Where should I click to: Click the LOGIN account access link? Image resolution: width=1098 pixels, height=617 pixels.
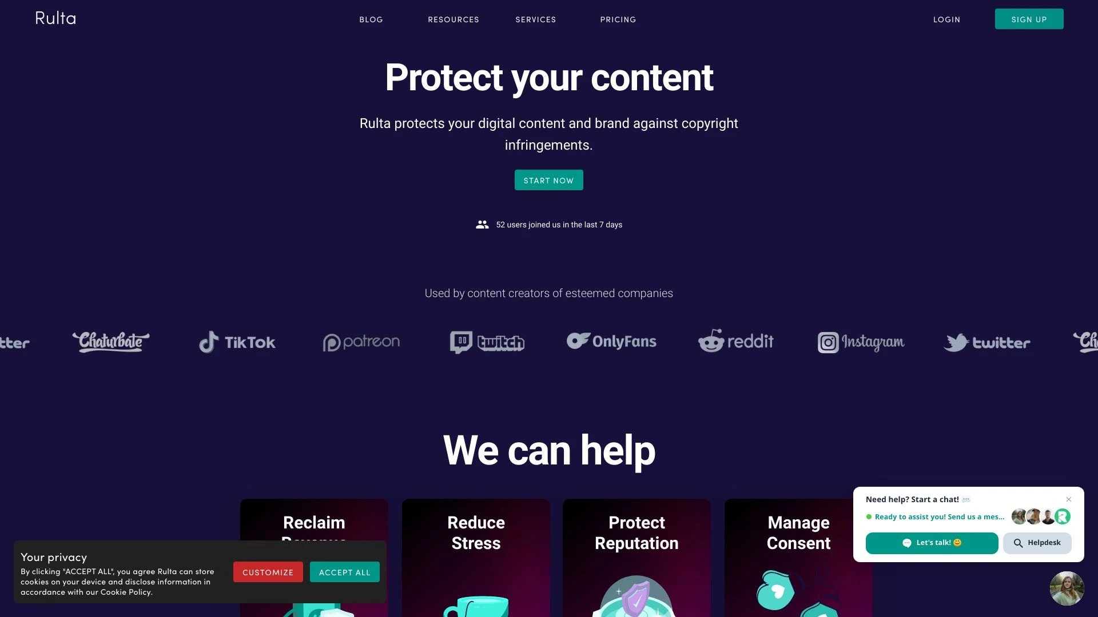[x=946, y=19]
